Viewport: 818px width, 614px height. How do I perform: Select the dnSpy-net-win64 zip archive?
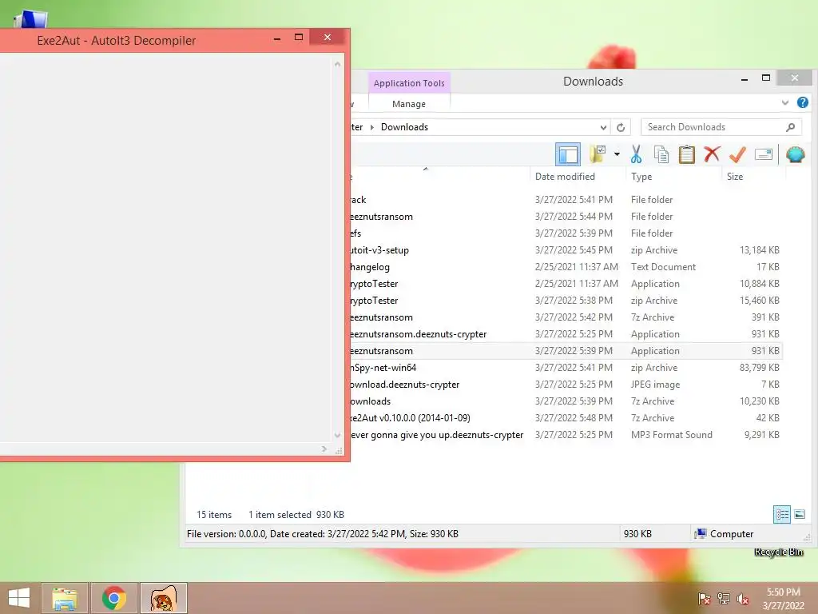tap(566, 368)
